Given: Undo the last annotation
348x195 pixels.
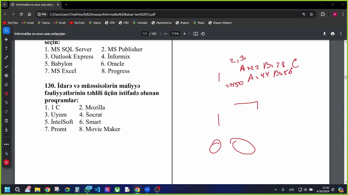Looking at the screenshot, I should pyautogui.click(x=6, y=103).
